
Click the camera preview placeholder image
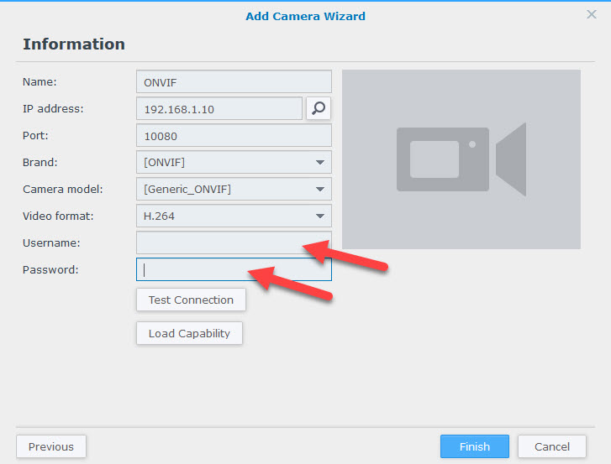[x=461, y=159]
